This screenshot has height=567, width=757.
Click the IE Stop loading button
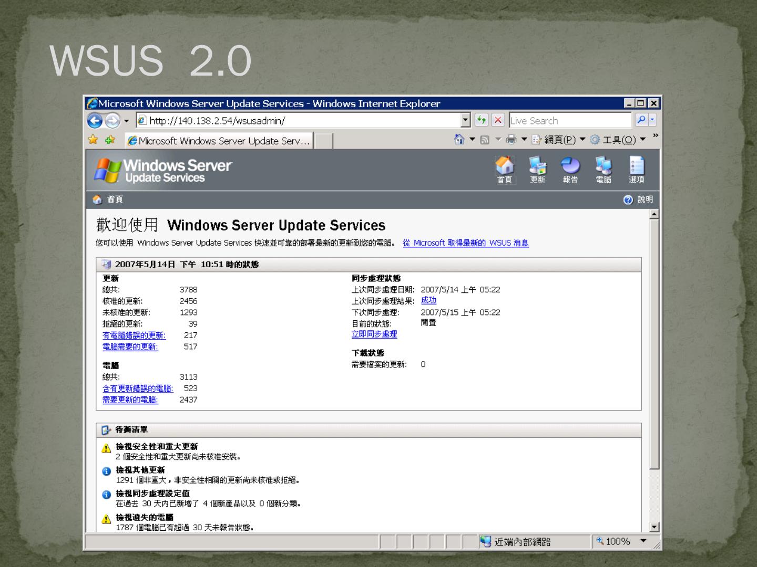click(x=498, y=120)
